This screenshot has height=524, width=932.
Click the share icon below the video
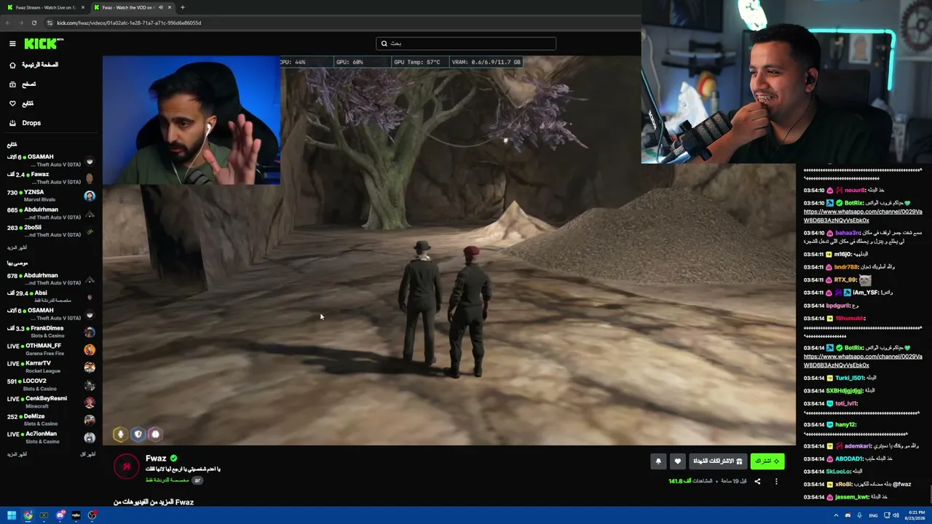pyautogui.click(x=757, y=481)
